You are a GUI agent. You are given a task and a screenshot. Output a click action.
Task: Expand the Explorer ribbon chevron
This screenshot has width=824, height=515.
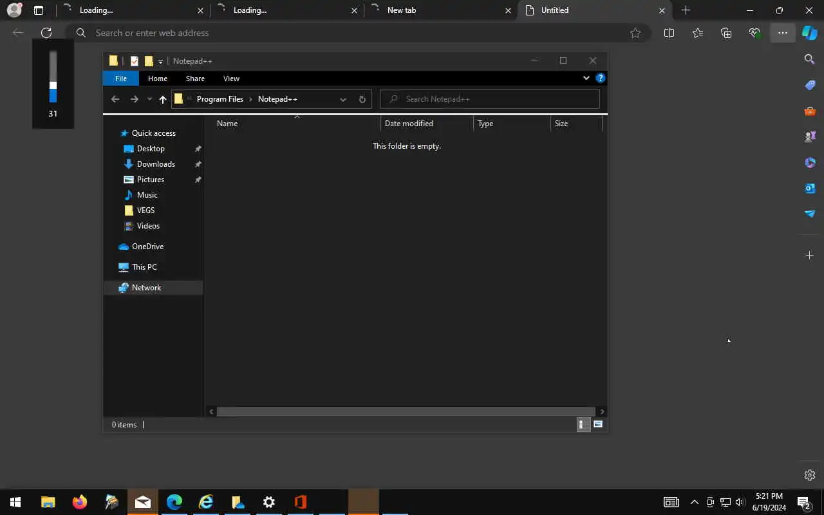tap(586, 78)
